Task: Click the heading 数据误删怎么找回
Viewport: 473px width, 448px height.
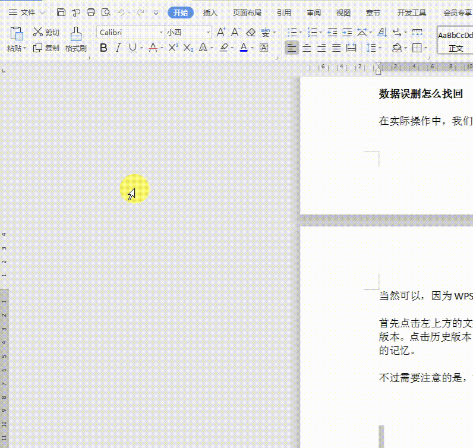Action: [421, 94]
